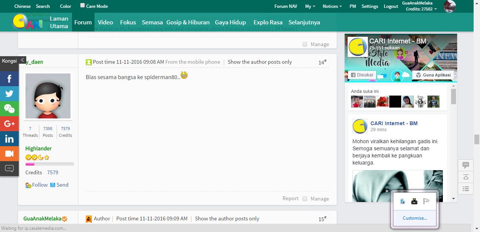Click the user avatar in top bar
Image resolution: width=480 pixels, height=232 pixels.
(x=450, y=6)
